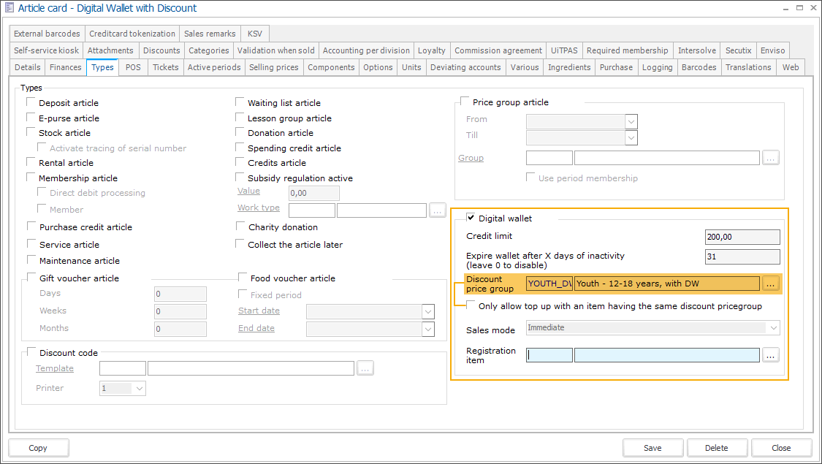
Task: Enable the Deposit article checkbox
Action: 31,103
